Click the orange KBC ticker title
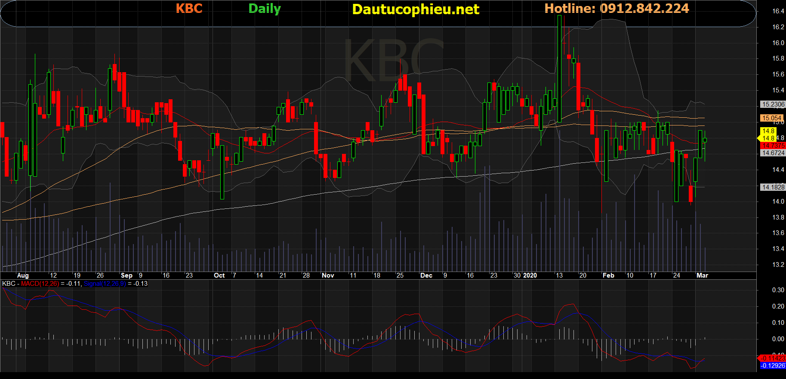 point(189,9)
